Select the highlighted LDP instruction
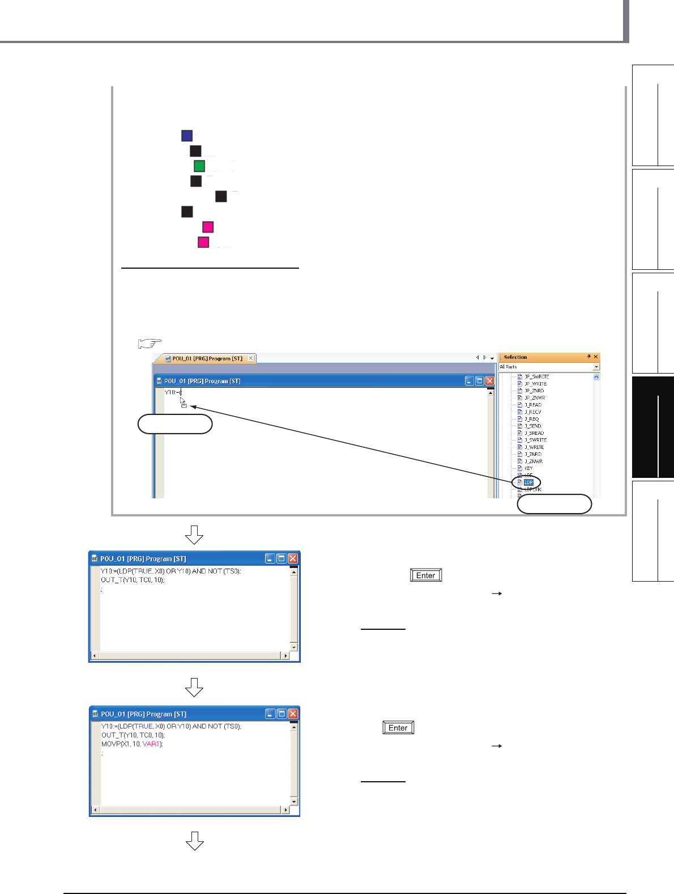The image size is (674, 894). [528, 482]
